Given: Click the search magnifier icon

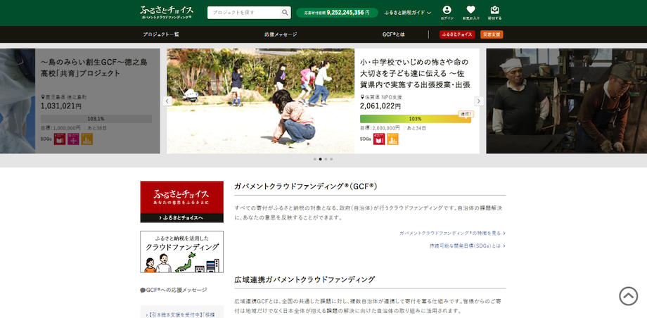Looking at the screenshot, I should (x=285, y=13).
